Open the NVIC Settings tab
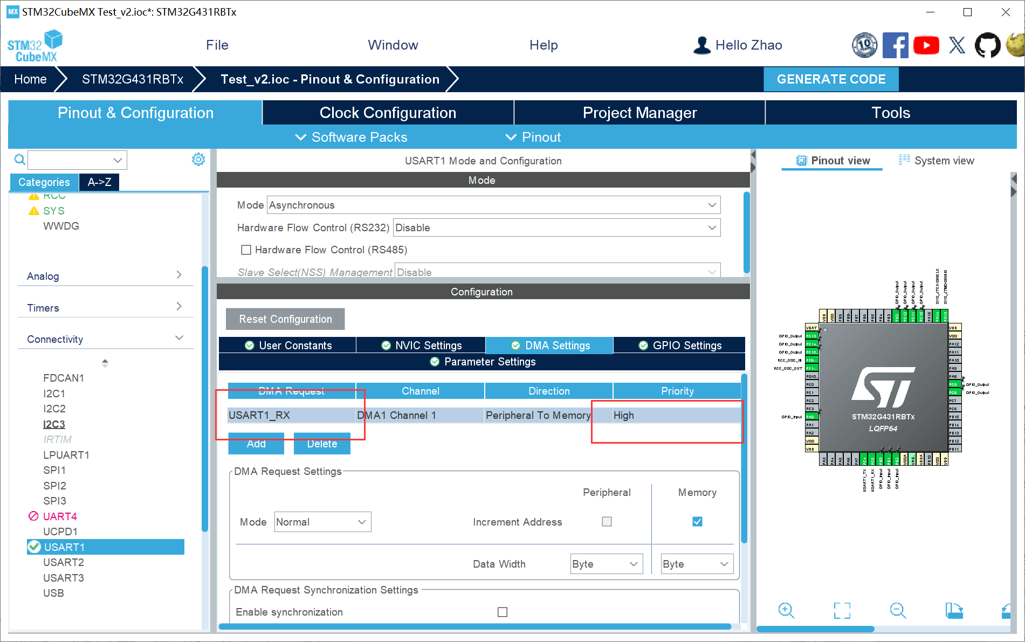The width and height of the screenshot is (1025, 642). pyautogui.click(x=421, y=346)
